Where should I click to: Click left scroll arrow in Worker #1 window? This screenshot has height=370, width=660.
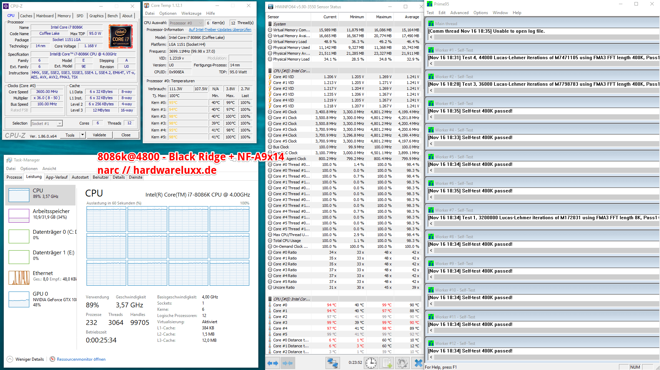point(431,64)
